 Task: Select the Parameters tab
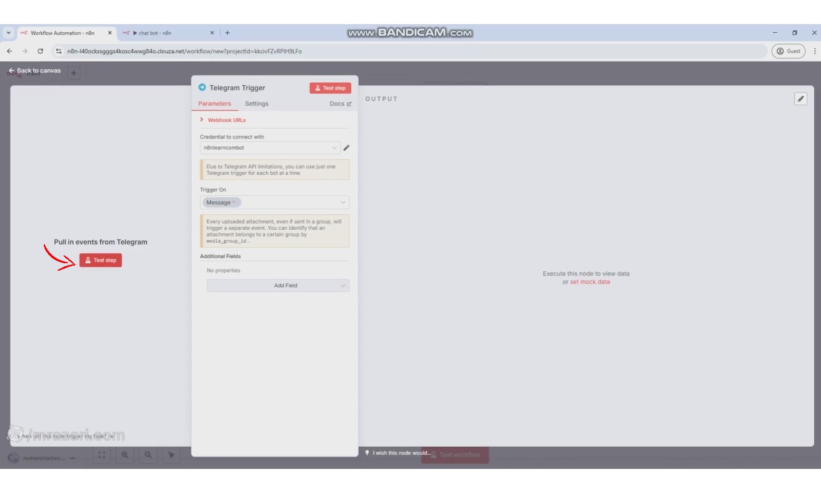click(x=215, y=104)
